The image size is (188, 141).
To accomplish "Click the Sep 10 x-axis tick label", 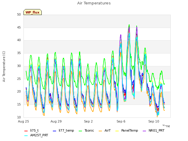I will tap(154, 121).
